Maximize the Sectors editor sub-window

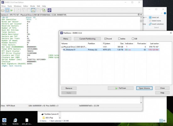pyautogui.click(x=139, y=15)
